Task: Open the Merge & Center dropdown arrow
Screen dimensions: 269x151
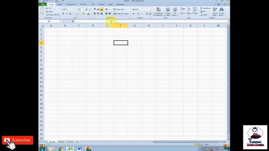Action: tap(129, 14)
